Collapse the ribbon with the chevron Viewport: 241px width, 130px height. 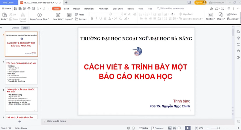click(238, 9)
